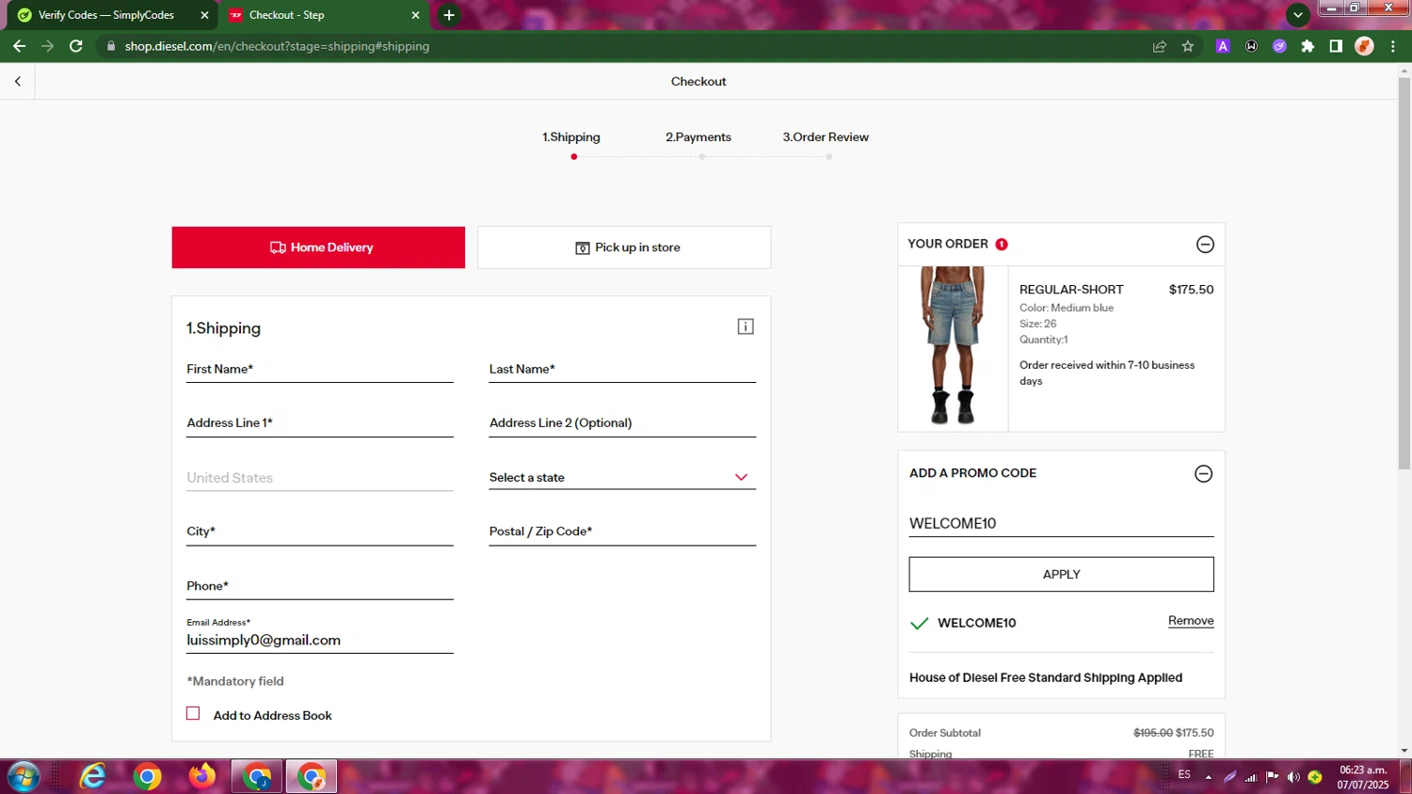Click the browser forward arrow
Image resolution: width=1412 pixels, height=794 pixels.
click(47, 46)
